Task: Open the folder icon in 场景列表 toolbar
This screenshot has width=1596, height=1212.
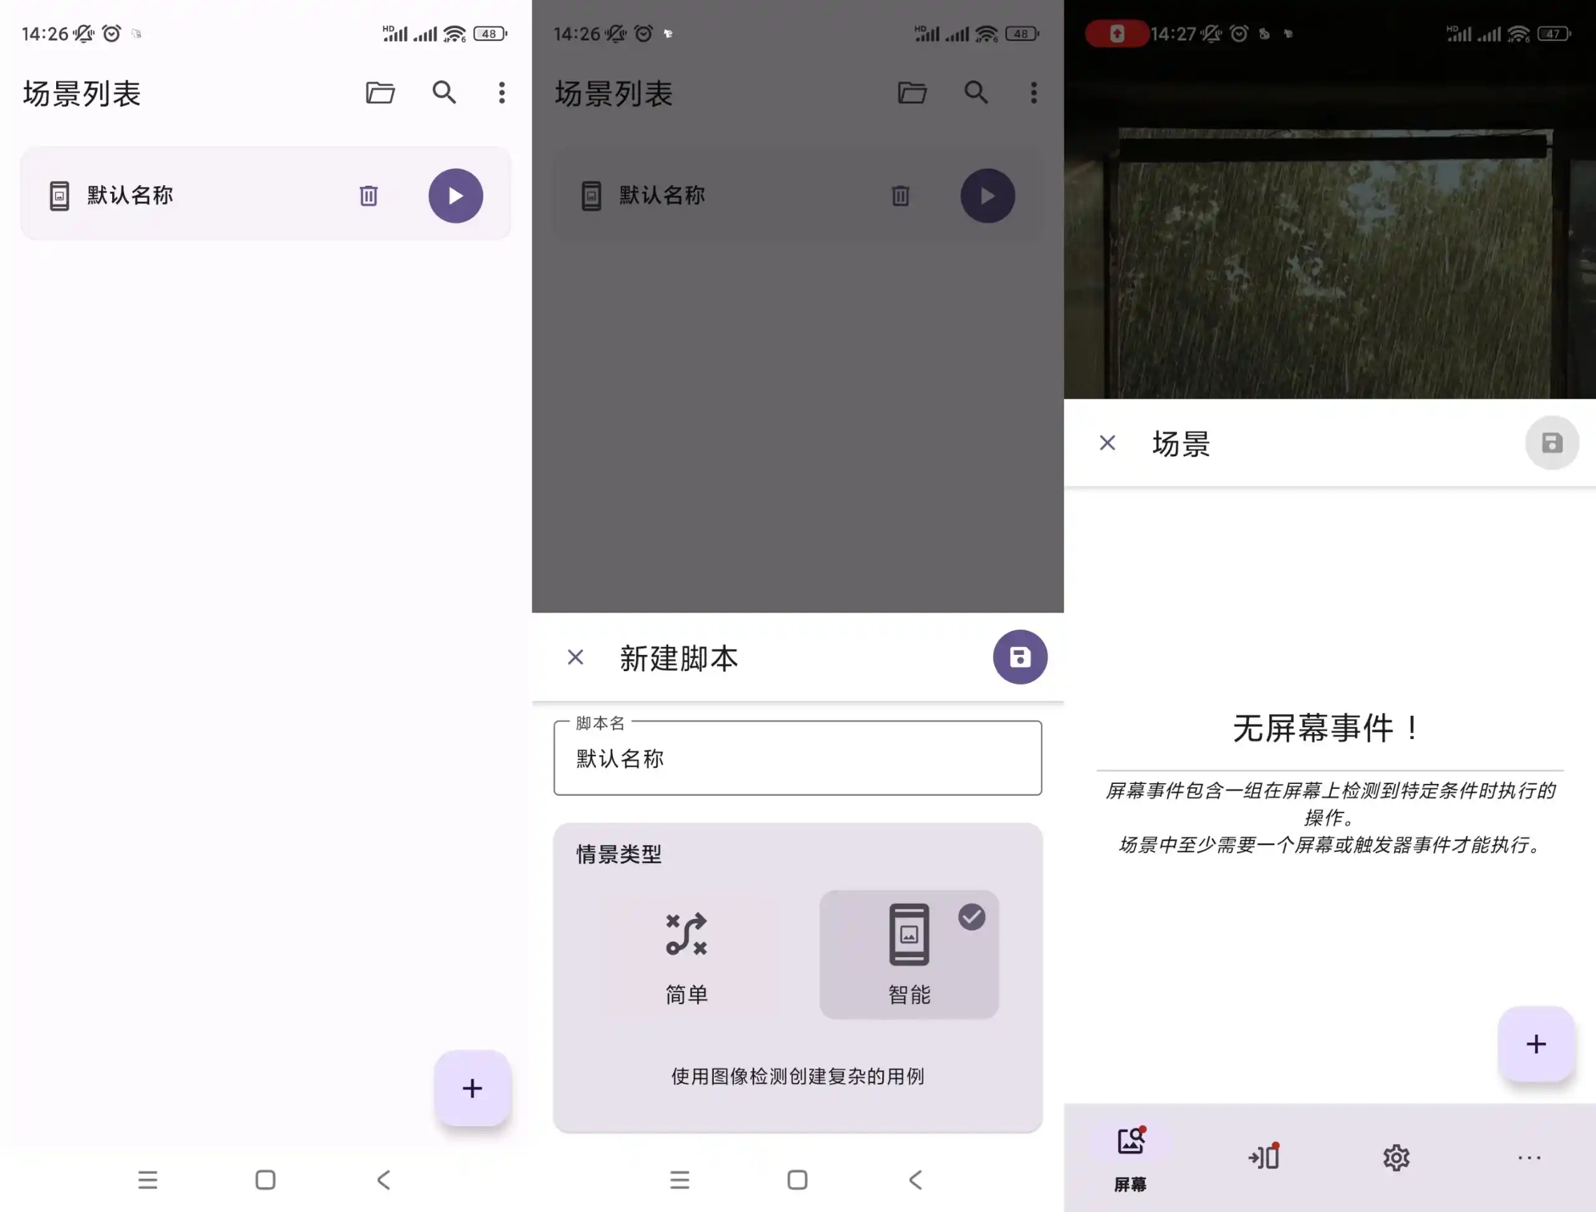Action: point(380,92)
